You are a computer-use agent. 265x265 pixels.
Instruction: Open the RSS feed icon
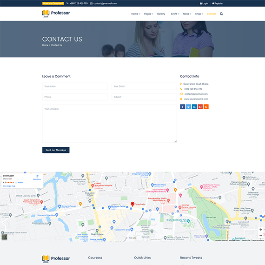[206, 107]
